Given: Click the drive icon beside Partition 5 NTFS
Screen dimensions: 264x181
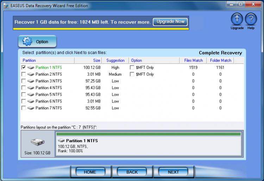Looking at the screenshot, I should coord(31,95).
